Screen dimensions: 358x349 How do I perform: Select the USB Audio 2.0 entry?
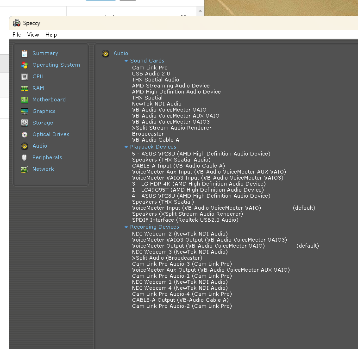point(151,74)
